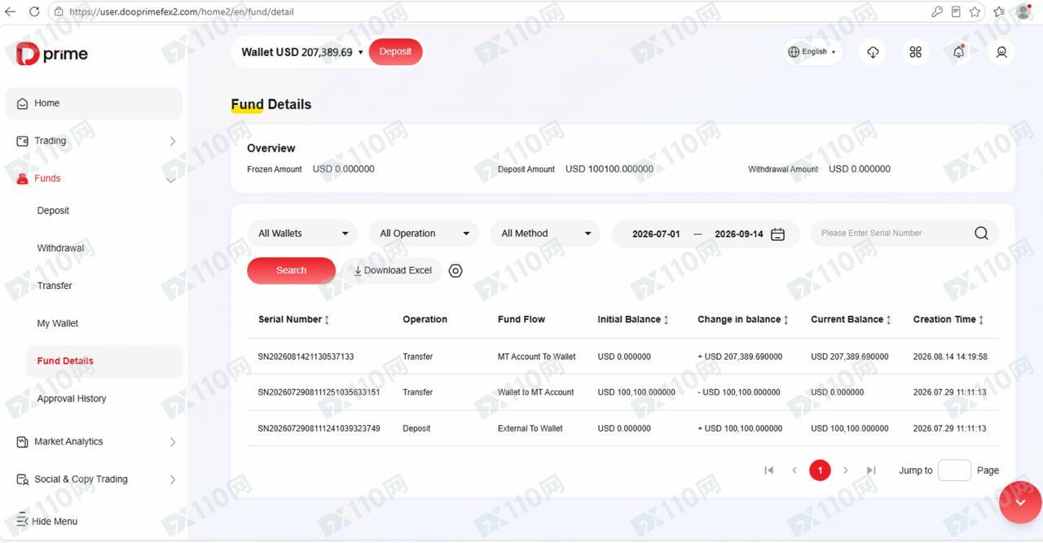Open the apps grid icon

click(916, 52)
